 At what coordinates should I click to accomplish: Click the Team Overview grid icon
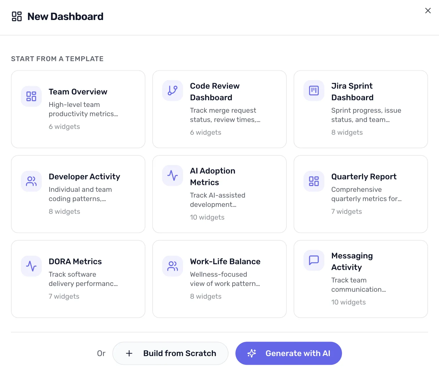[x=31, y=96]
